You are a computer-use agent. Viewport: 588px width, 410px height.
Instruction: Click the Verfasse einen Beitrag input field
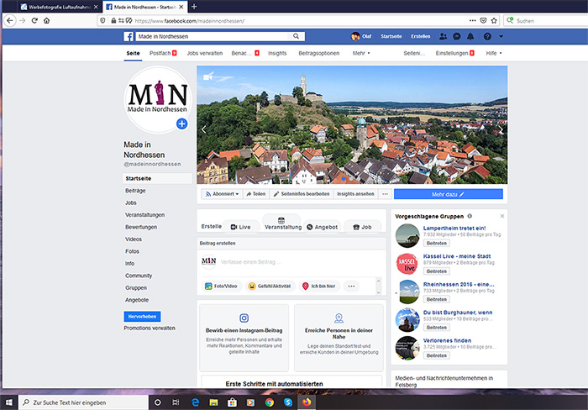(x=250, y=262)
